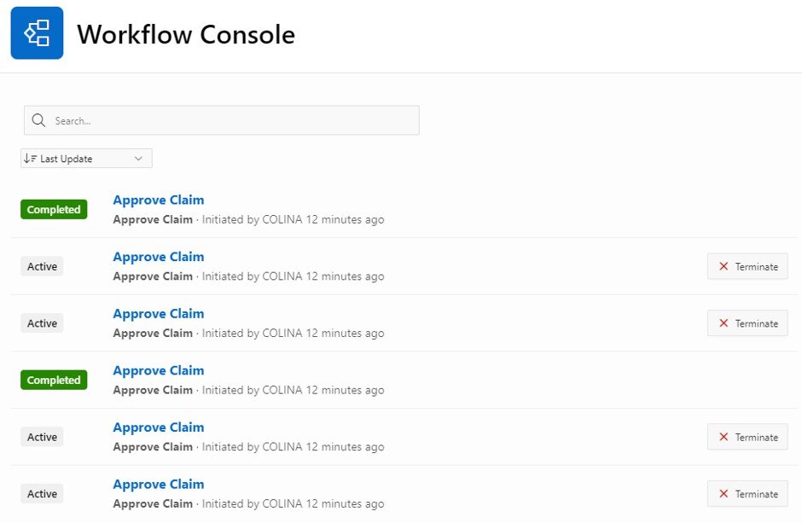Open the last Approve Claim workflow
This screenshot has width=802, height=523.
158,484
